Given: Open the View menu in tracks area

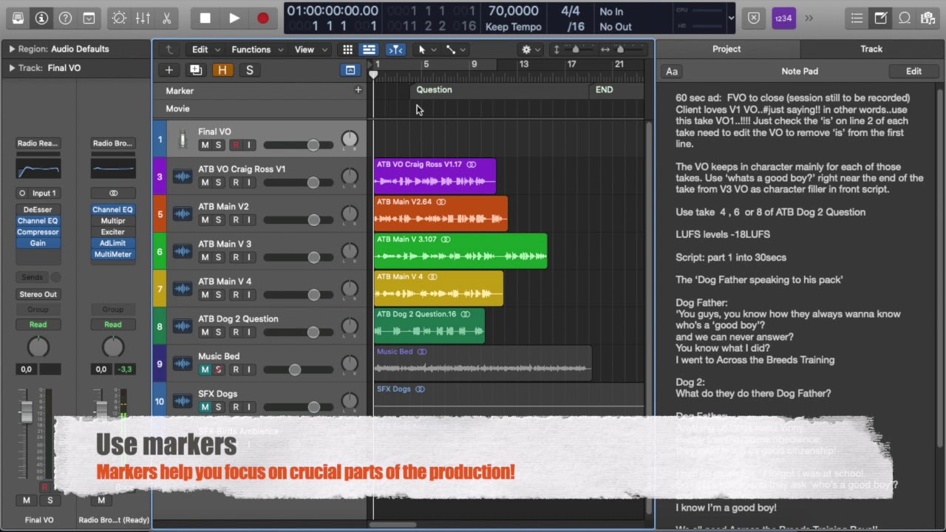Looking at the screenshot, I should (x=310, y=50).
